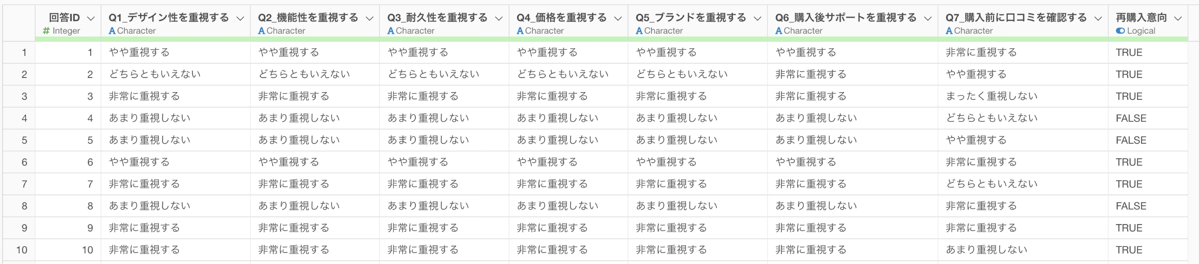Select the Q7_購入前に口コミを確認する column header
Image resolution: width=1199 pixels, height=264 pixels.
[1016, 18]
